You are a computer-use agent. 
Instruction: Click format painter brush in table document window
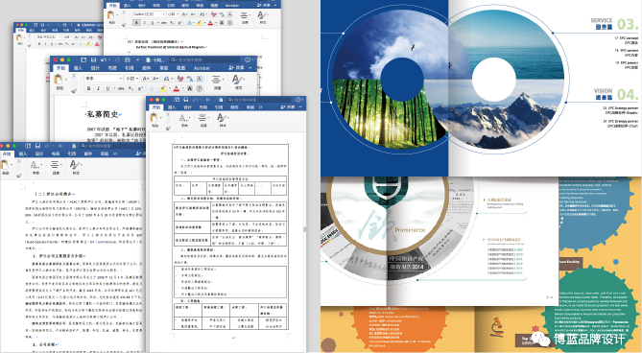tap(168, 128)
